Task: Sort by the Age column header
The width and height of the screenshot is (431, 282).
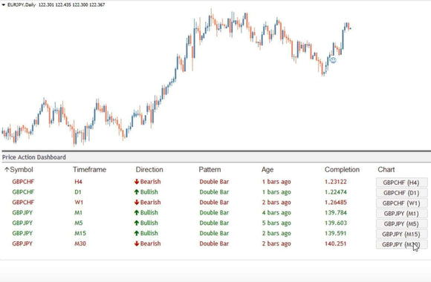Action: (x=268, y=170)
